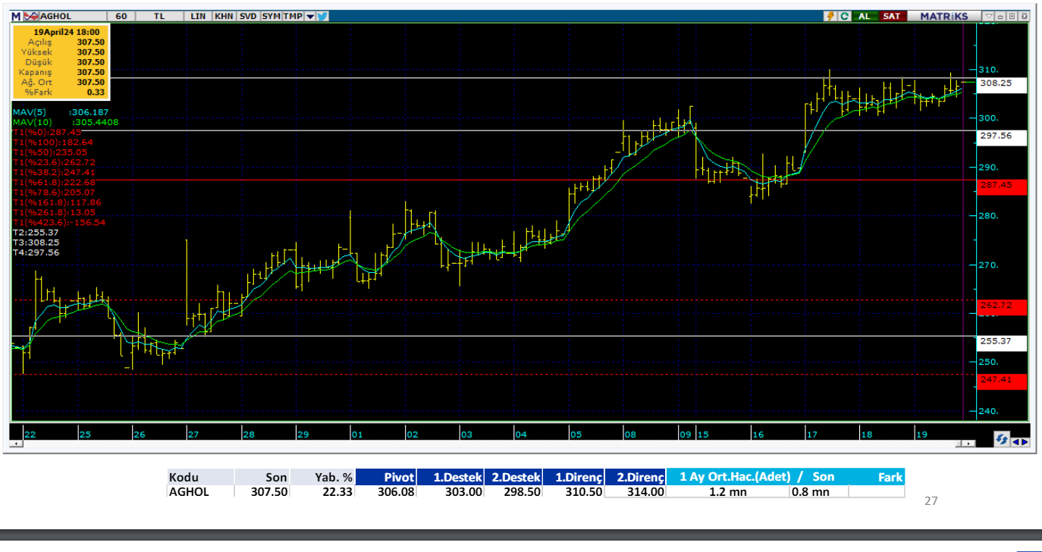Click the 1.2 mn volume cell
The height and width of the screenshot is (552, 1042).
point(727,491)
